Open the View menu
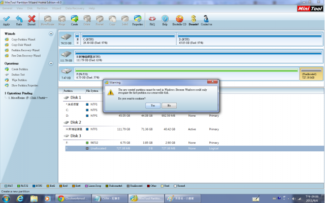Screen dimensions: 325x203 coord(20,8)
